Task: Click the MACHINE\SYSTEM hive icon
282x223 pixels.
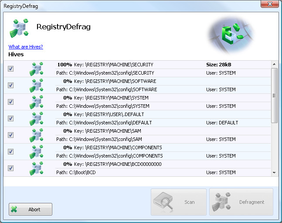Action: point(36,102)
